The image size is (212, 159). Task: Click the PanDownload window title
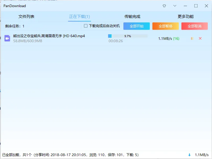click(15, 6)
